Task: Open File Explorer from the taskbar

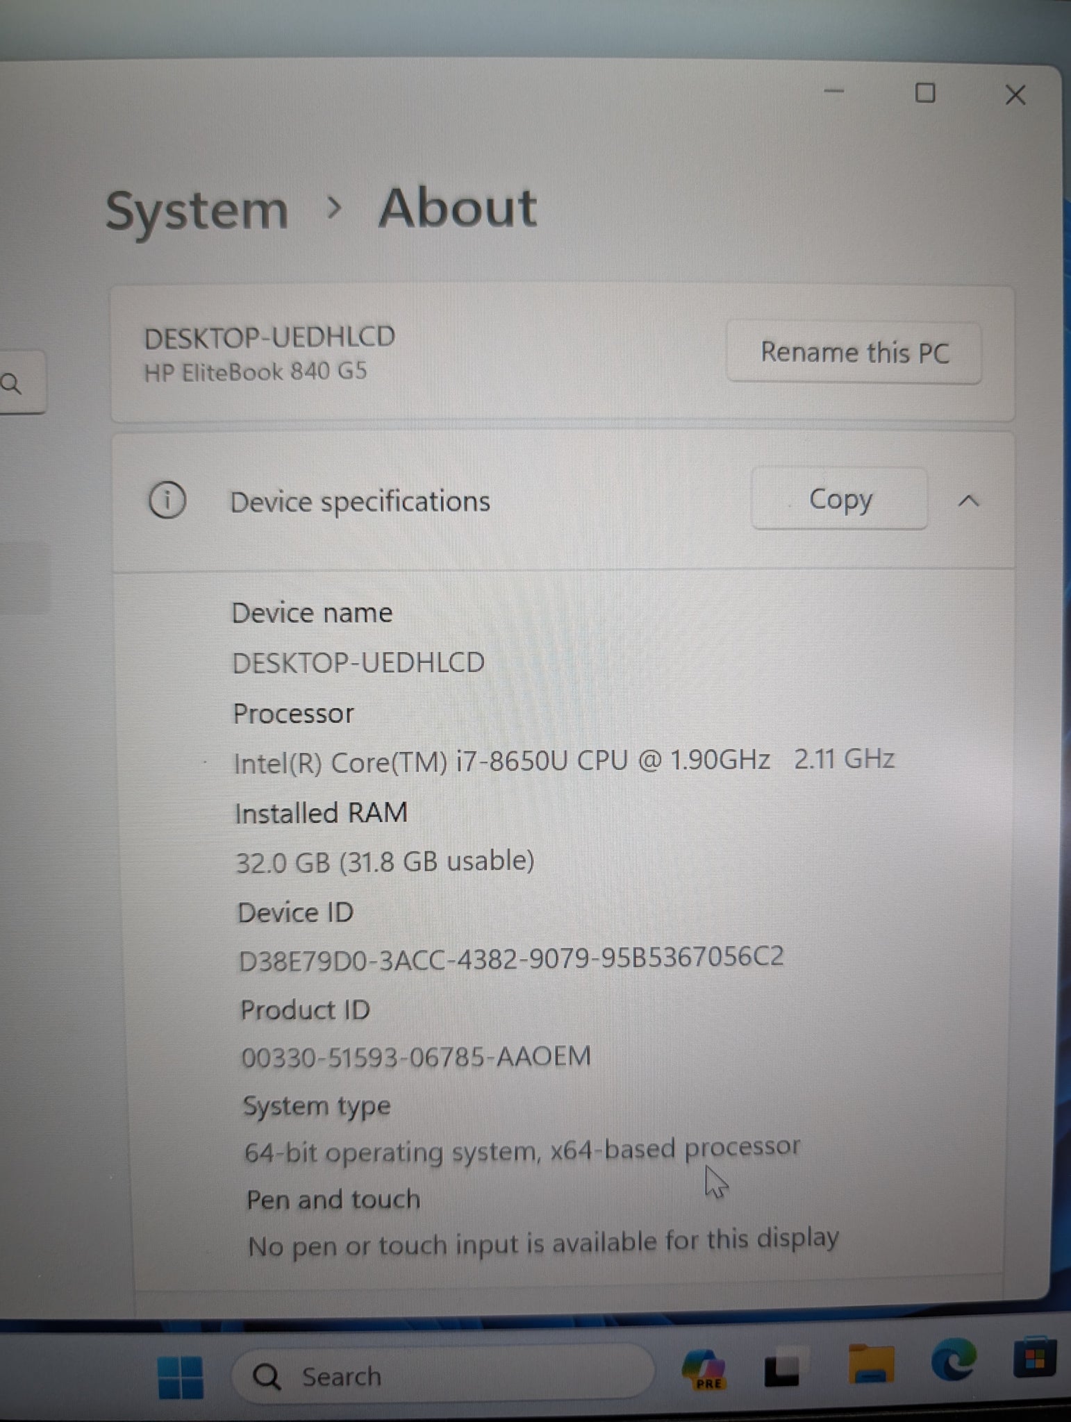Action: point(870,1365)
